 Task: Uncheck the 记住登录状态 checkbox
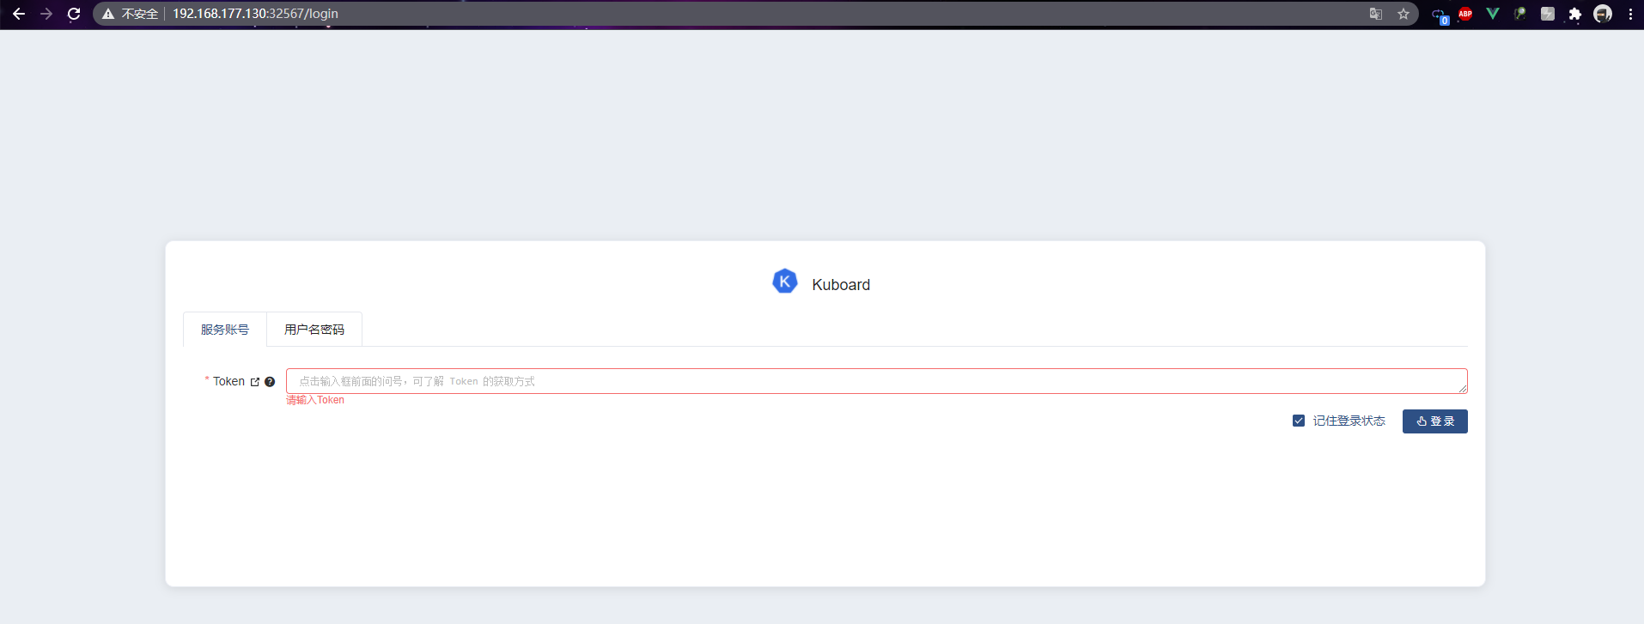pos(1299,421)
